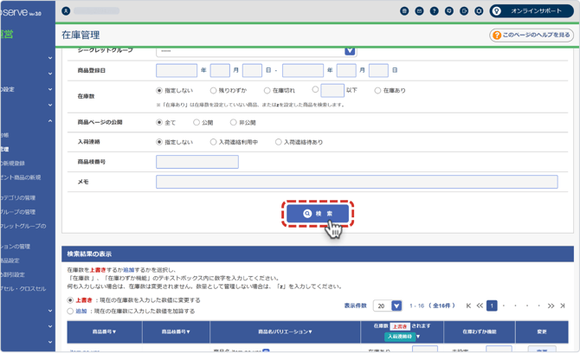Jump to the last results page icon
Screen dimensions: 580x354
pos(563,306)
